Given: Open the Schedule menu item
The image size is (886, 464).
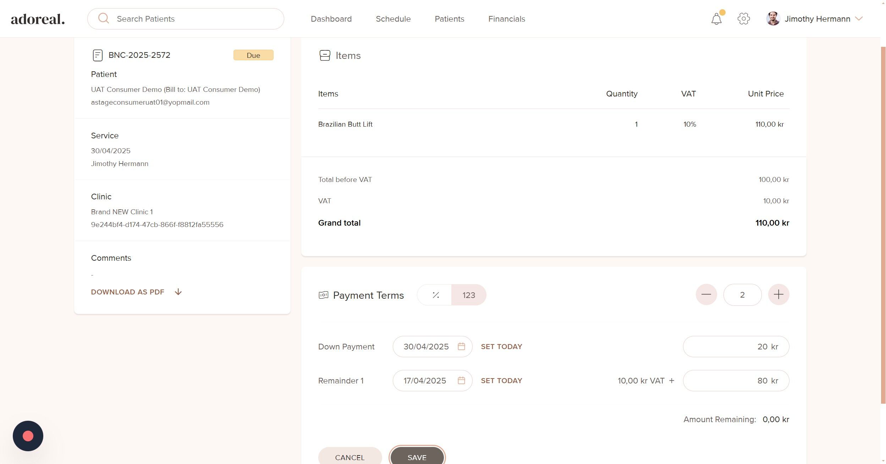Looking at the screenshot, I should pos(393,19).
